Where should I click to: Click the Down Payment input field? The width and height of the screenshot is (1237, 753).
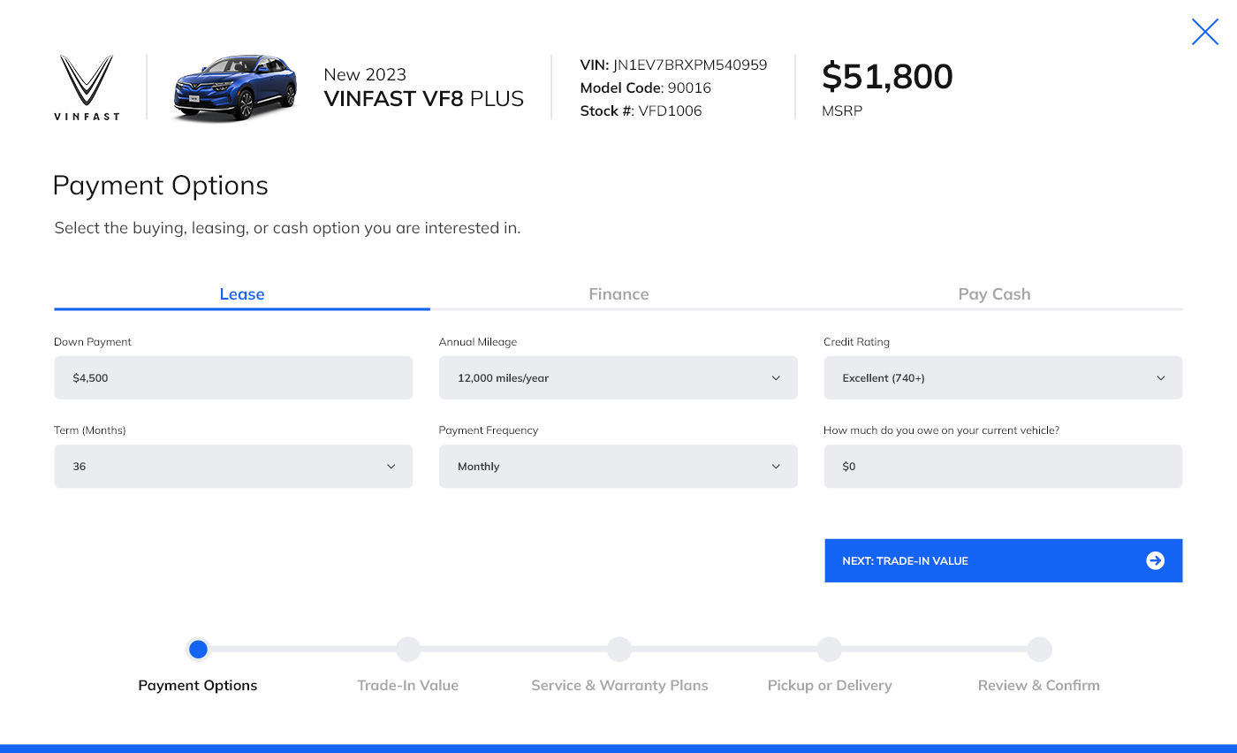pyautogui.click(x=233, y=377)
